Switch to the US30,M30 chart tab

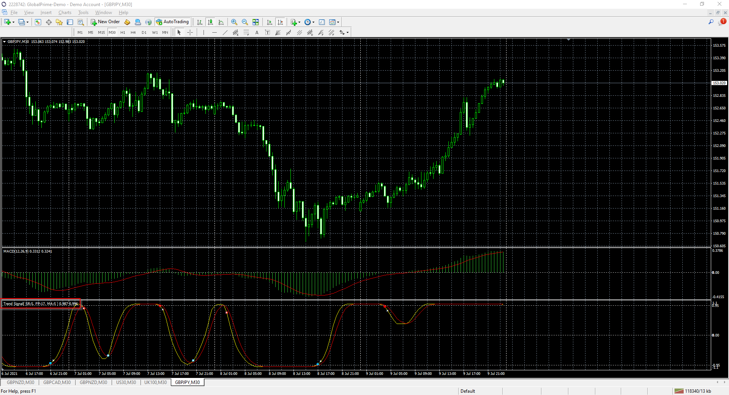coord(126,382)
